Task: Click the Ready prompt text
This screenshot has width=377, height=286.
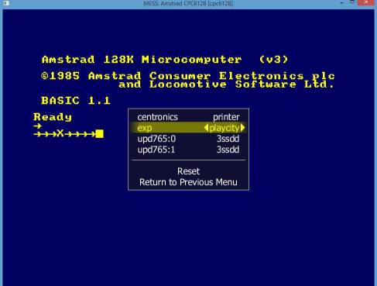Action: tap(53, 117)
